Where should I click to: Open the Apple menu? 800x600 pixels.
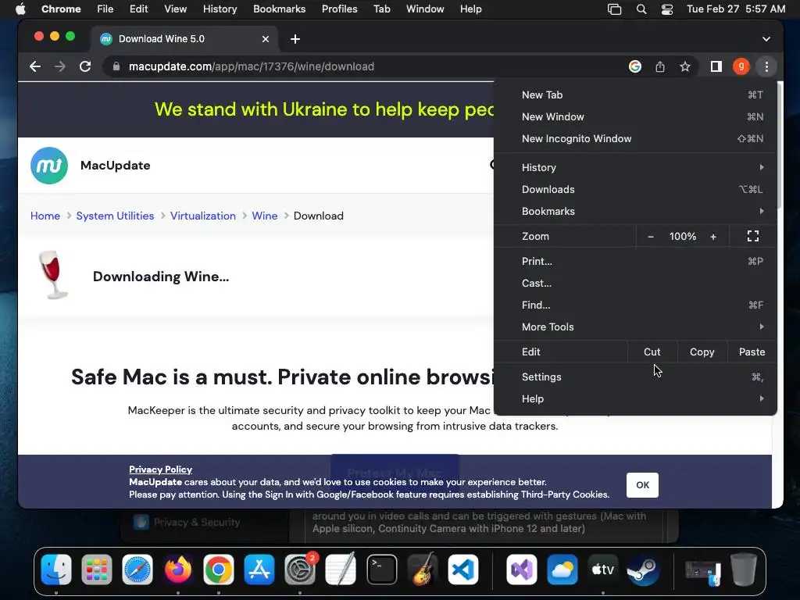tap(20, 9)
